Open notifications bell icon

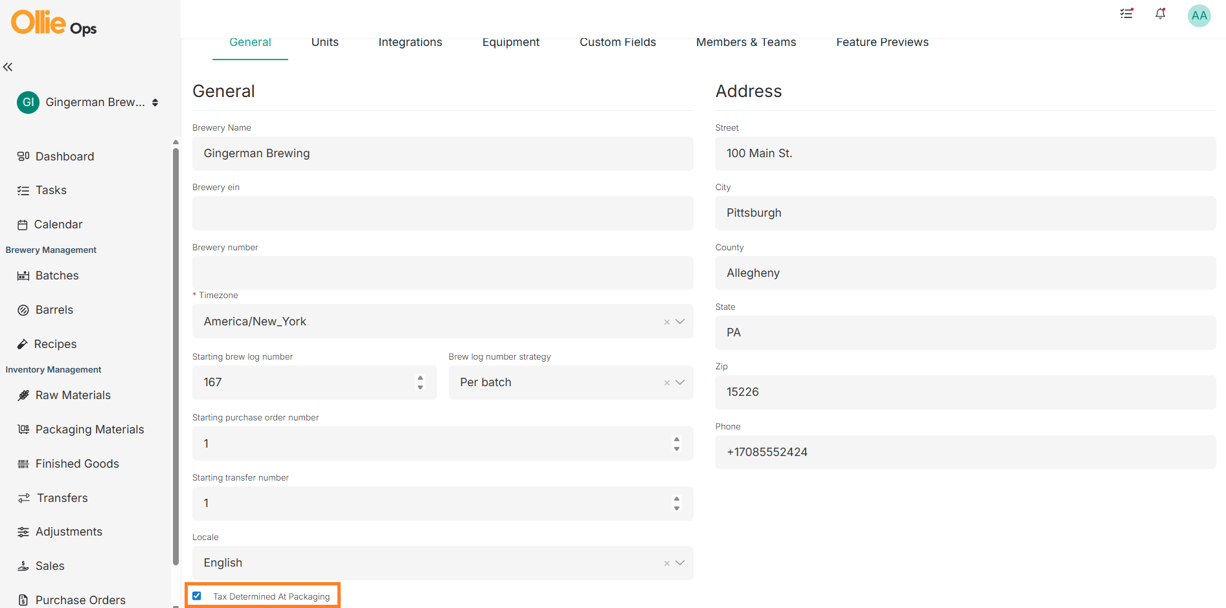[1160, 14]
